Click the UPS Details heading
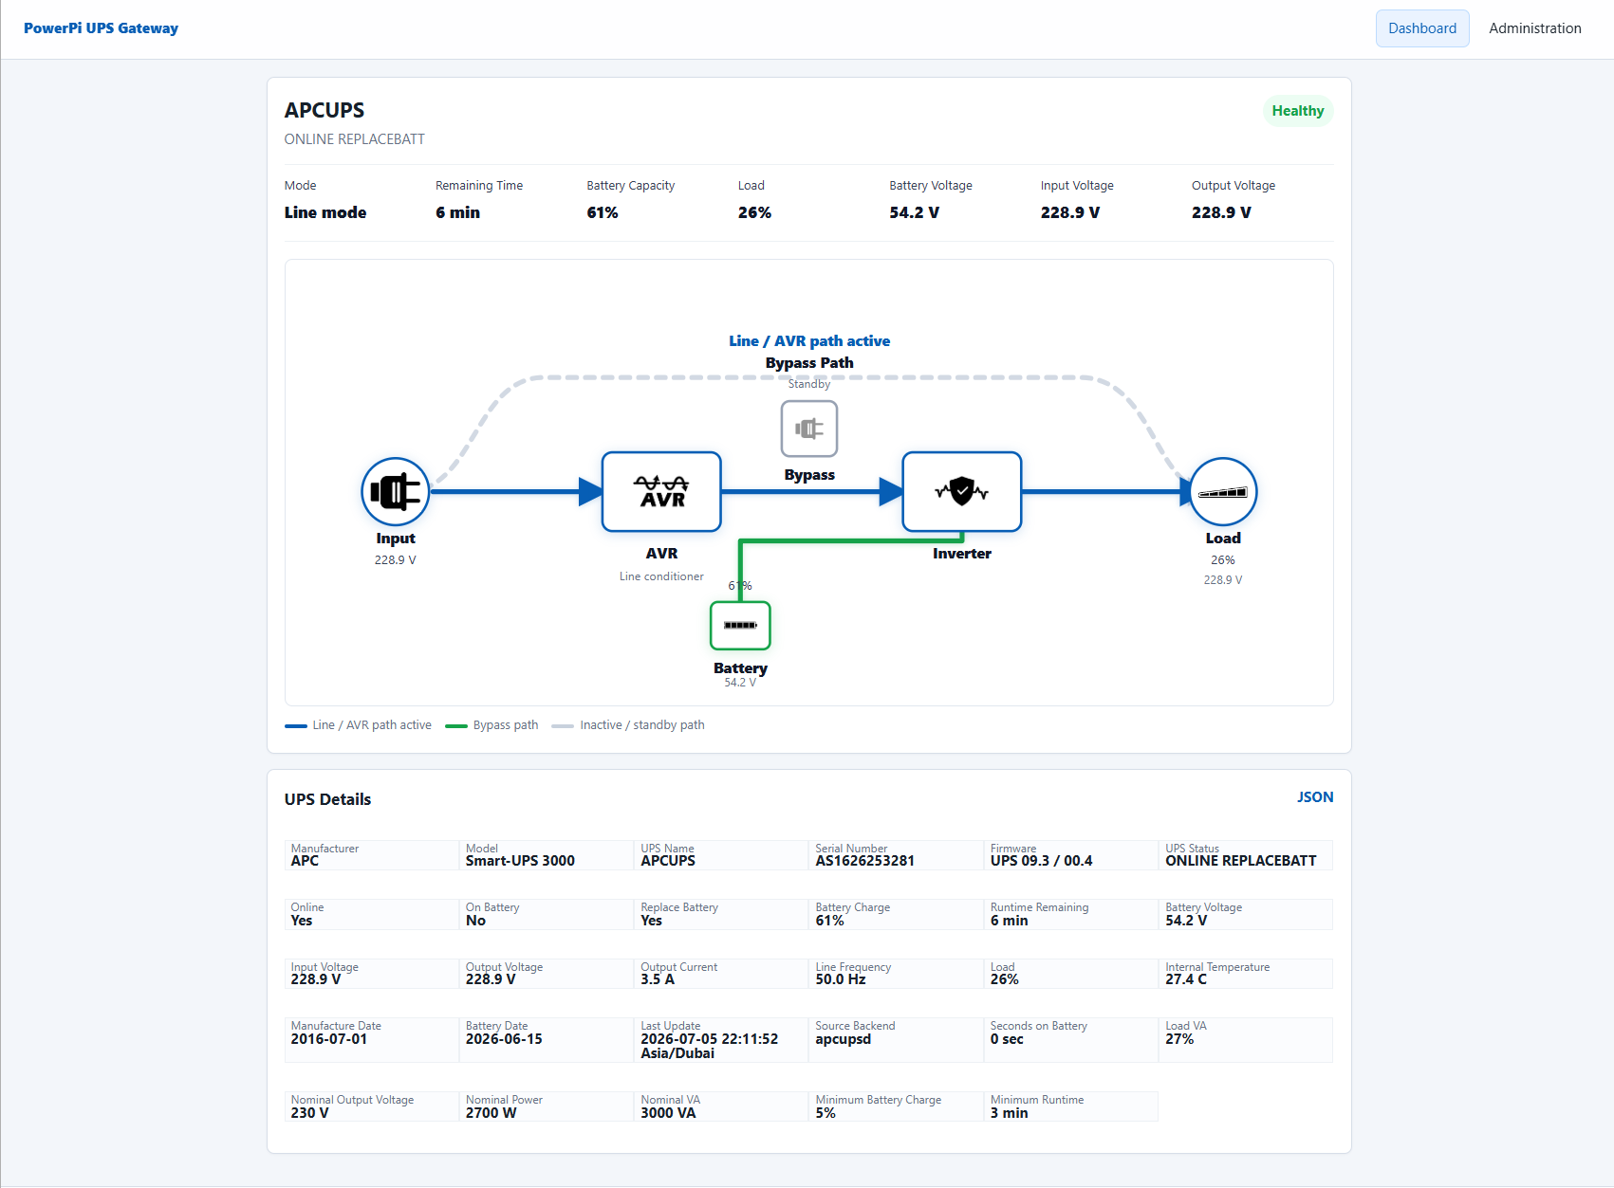The width and height of the screenshot is (1614, 1188). tap(327, 799)
